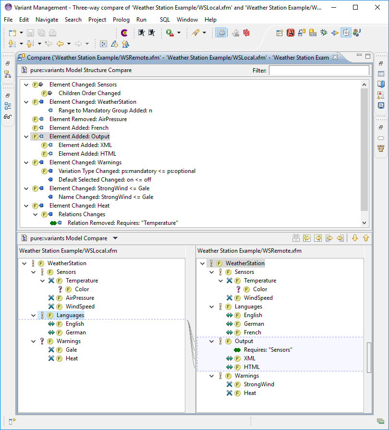389x430 pixels.
Task: Select 'Element Added: French' row
Action: (79, 128)
